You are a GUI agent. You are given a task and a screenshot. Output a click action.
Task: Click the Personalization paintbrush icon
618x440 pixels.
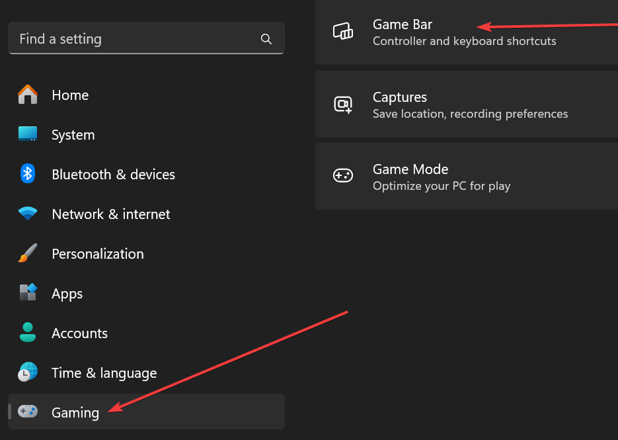click(x=28, y=253)
